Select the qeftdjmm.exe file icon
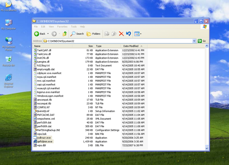Viewport: 229px width, 165px height. [x=35, y=141]
